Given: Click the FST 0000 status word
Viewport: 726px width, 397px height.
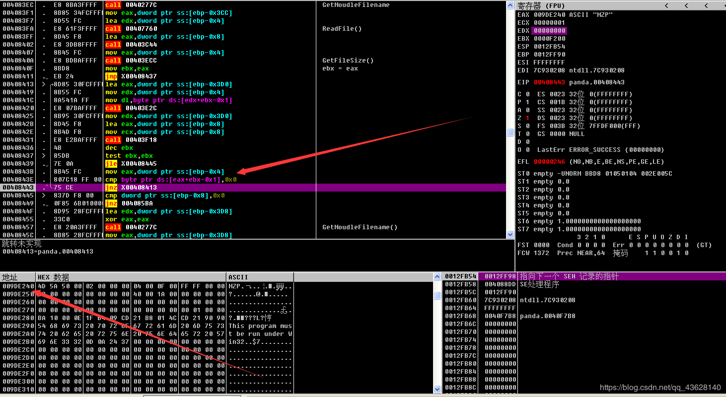Looking at the screenshot, I should (x=533, y=245).
